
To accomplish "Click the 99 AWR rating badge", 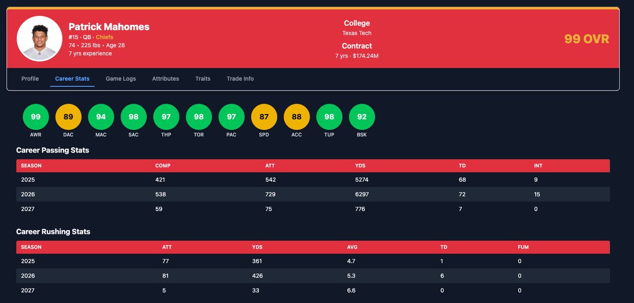I will coord(36,117).
